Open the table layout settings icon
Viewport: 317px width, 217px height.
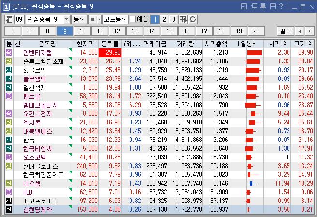pos(183,20)
